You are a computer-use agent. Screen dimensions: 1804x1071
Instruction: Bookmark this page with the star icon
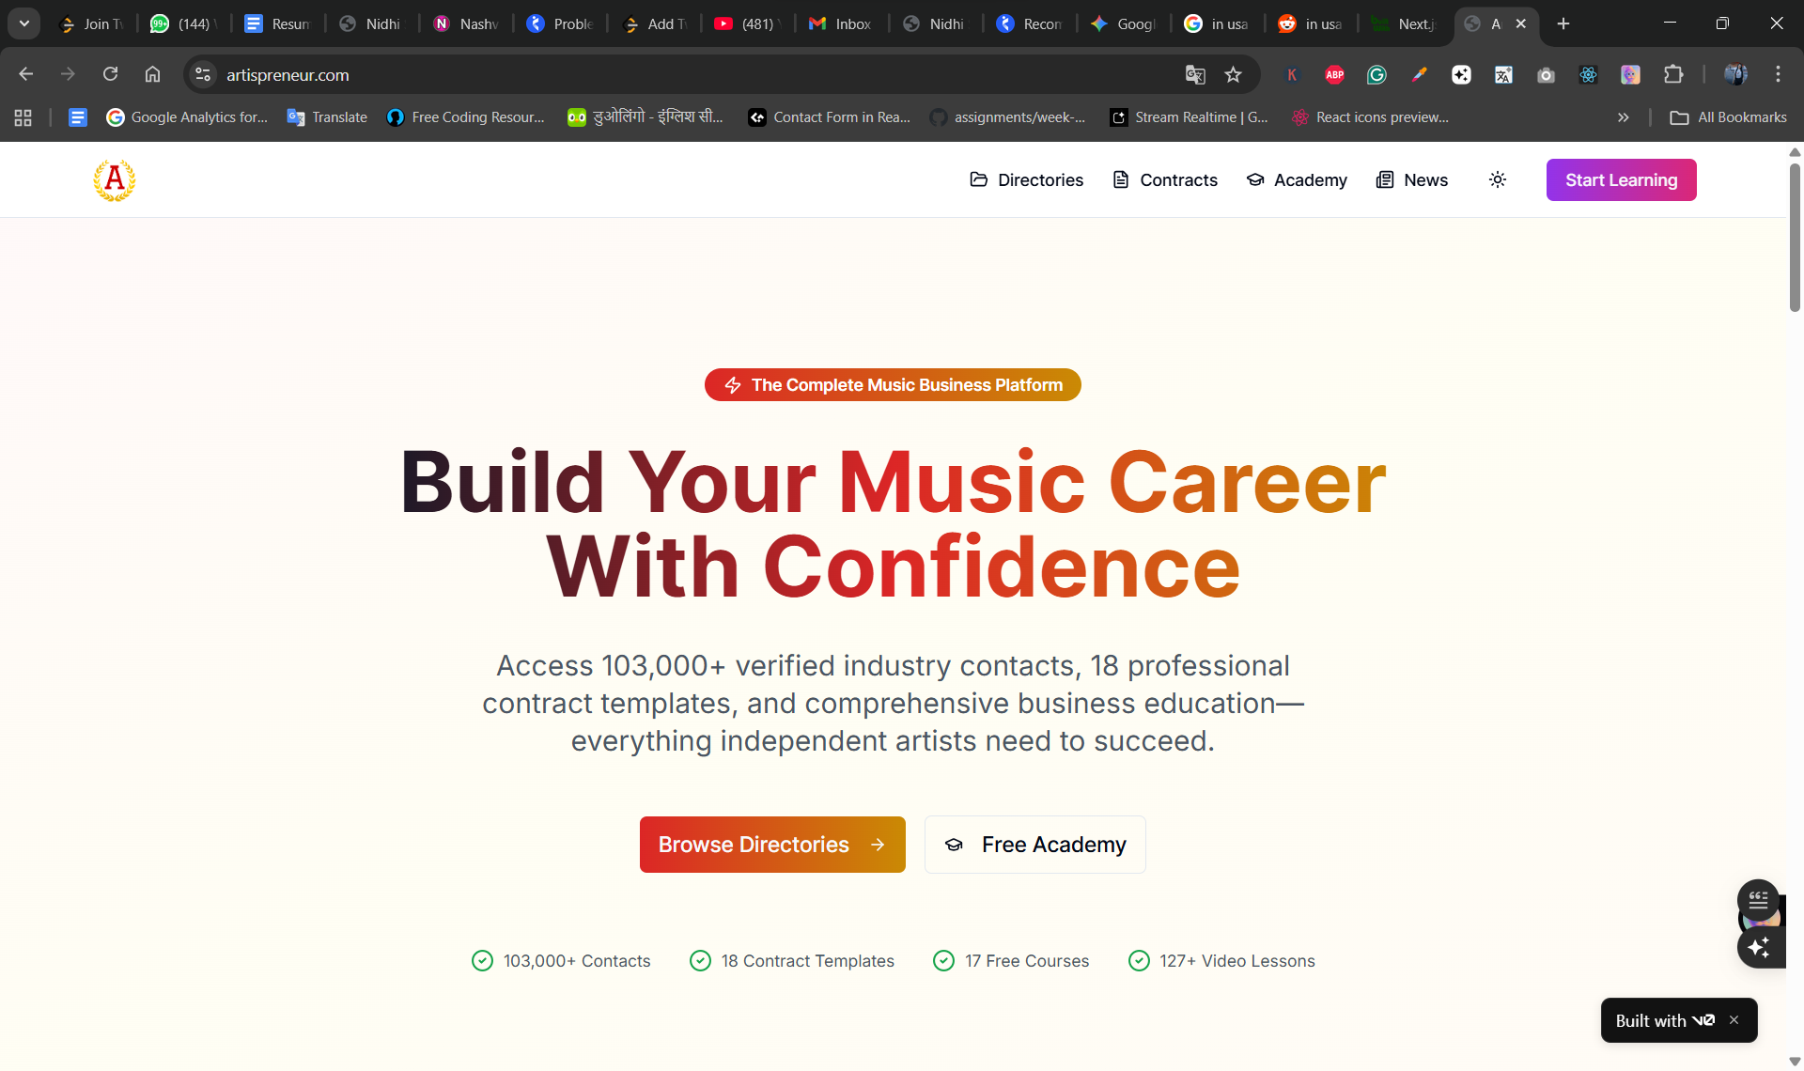(x=1234, y=75)
